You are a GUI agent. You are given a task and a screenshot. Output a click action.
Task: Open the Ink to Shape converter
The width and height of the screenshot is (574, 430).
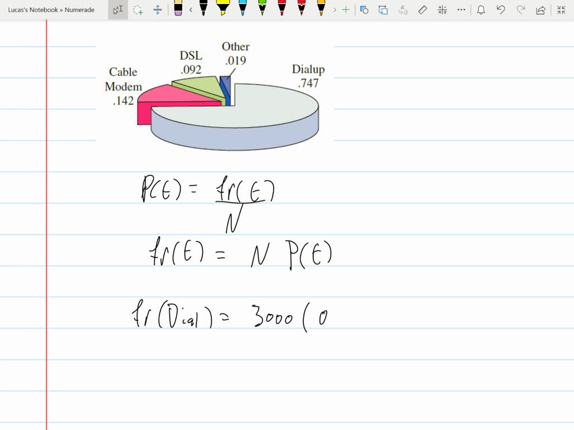point(364,10)
